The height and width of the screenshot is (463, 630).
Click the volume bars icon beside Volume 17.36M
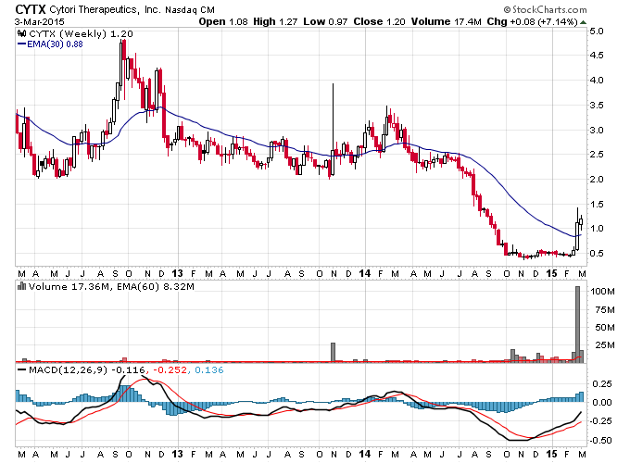click(22, 286)
